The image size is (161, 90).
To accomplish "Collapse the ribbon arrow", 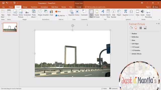I will tap(159, 19).
